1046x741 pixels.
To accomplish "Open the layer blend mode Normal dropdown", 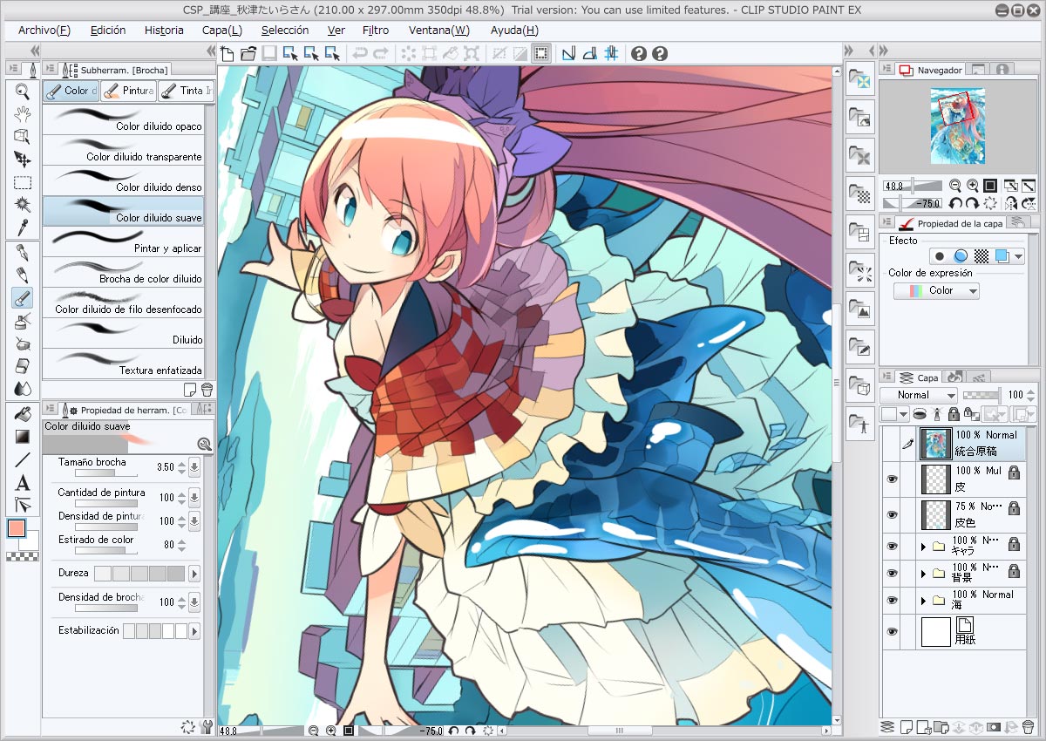I will coord(919,395).
